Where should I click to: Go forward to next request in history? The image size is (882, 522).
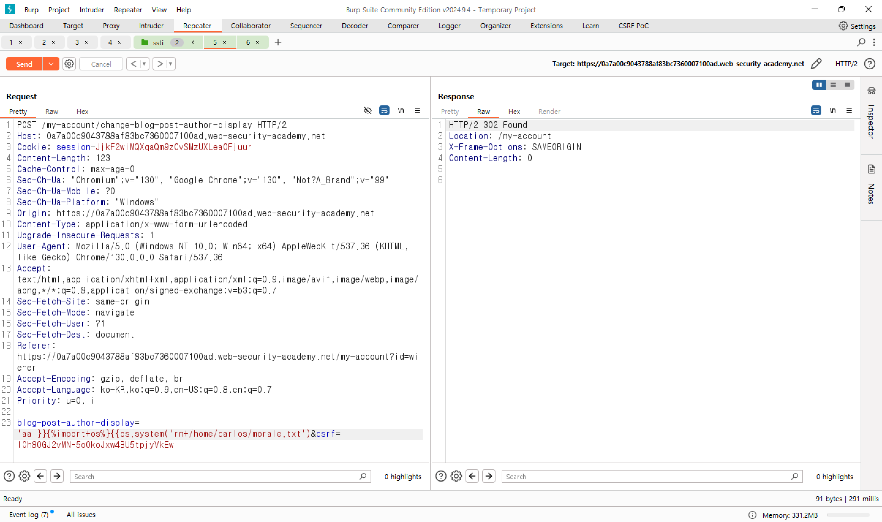coord(160,64)
